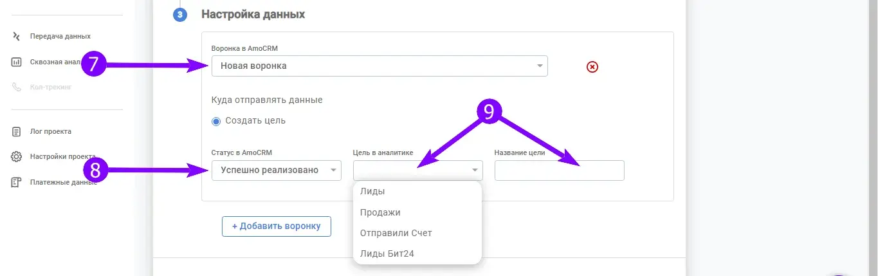This screenshot has width=878, height=276.
Task: Click the Кол-трекинг phone icon
Action: 17,86
